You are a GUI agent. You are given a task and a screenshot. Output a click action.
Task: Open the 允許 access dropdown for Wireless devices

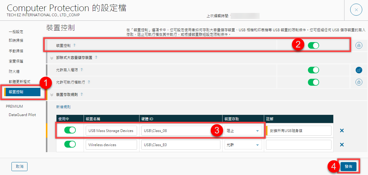coord(243,145)
